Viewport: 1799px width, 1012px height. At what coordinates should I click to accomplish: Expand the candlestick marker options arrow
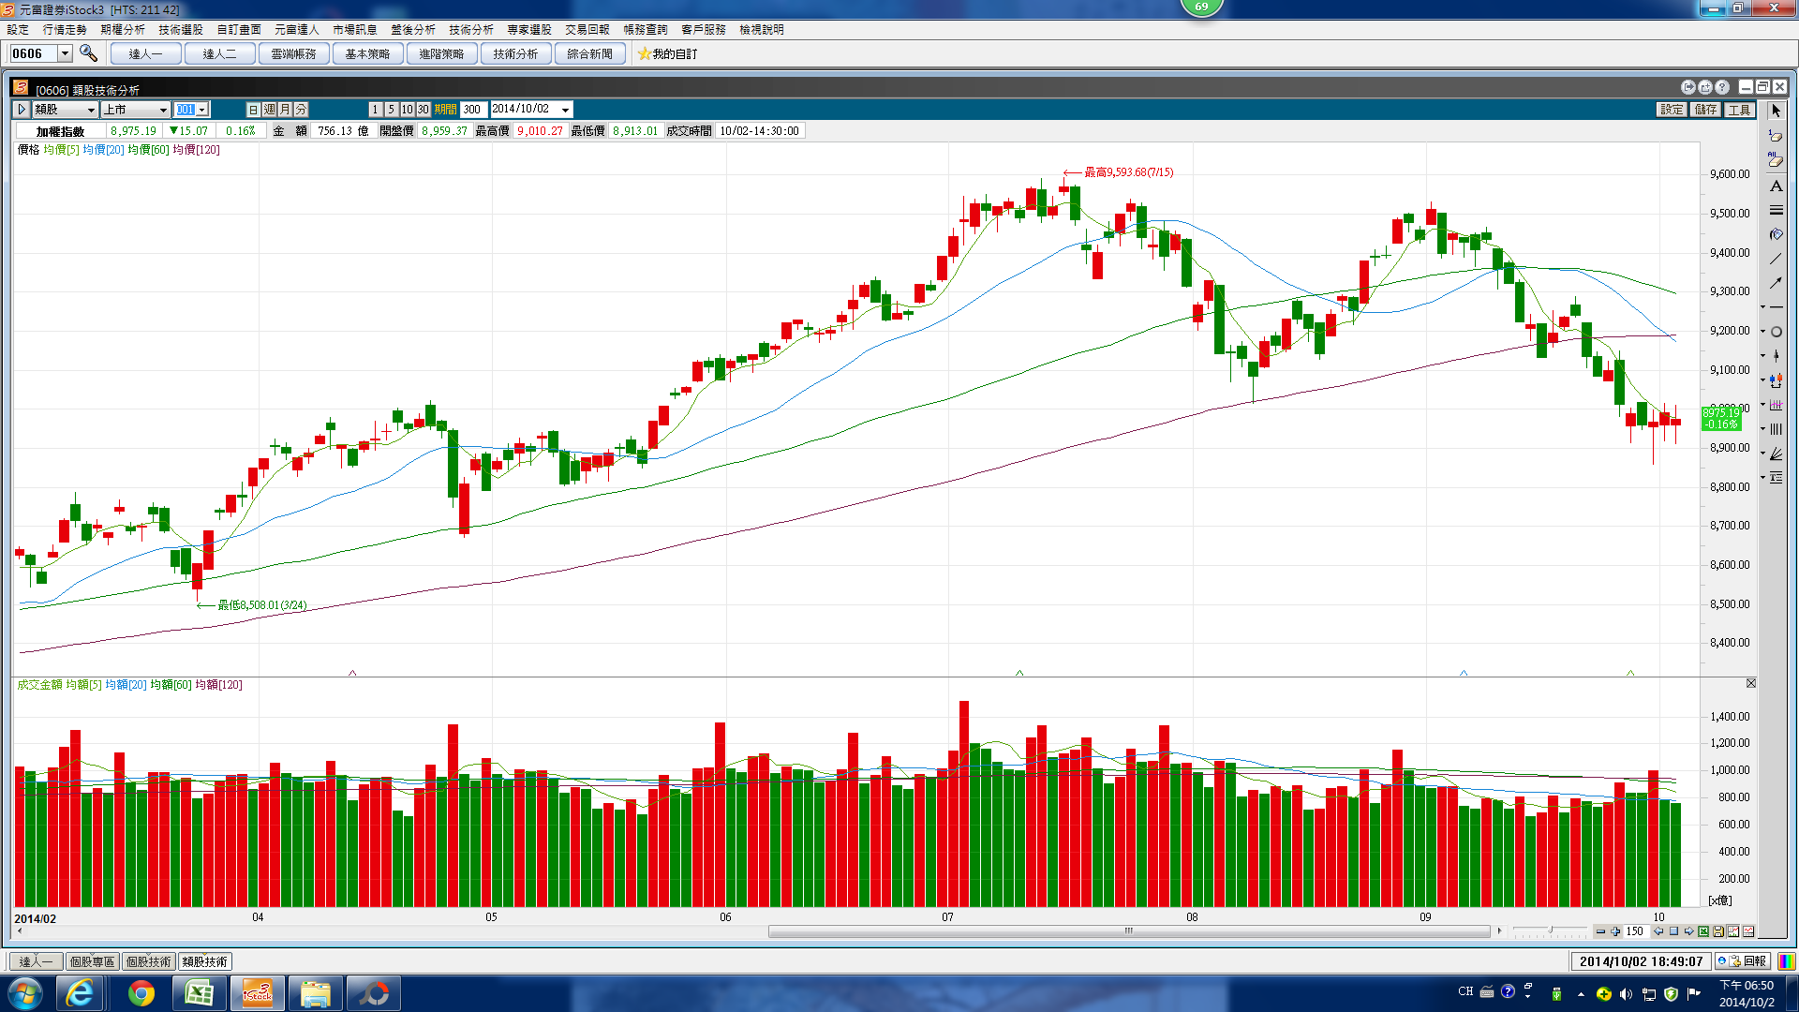point(1763,356)
